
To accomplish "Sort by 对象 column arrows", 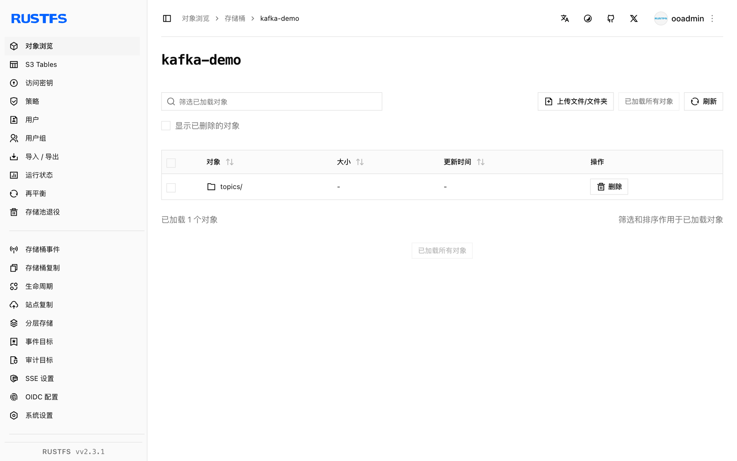I will 230,162.
